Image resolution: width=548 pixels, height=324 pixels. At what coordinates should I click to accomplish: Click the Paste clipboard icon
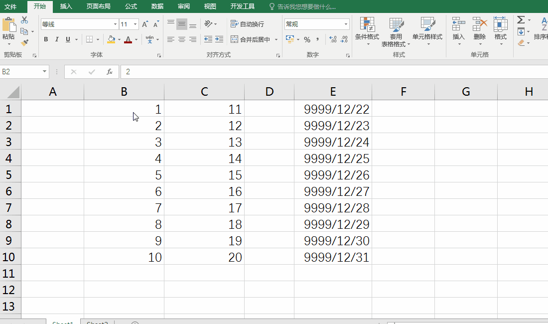(9, 25)
